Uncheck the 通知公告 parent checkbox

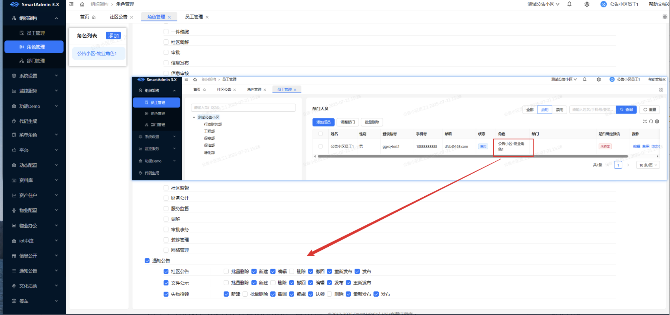[x=147, y=260]
